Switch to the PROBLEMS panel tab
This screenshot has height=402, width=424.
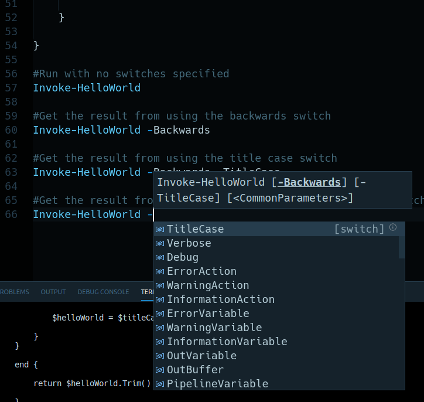point(14,292)
